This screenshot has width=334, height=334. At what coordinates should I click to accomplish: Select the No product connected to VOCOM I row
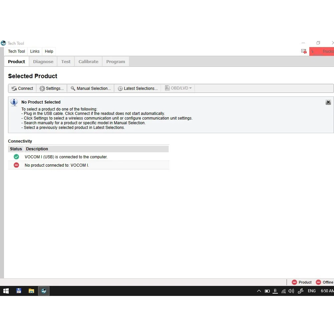89,165
